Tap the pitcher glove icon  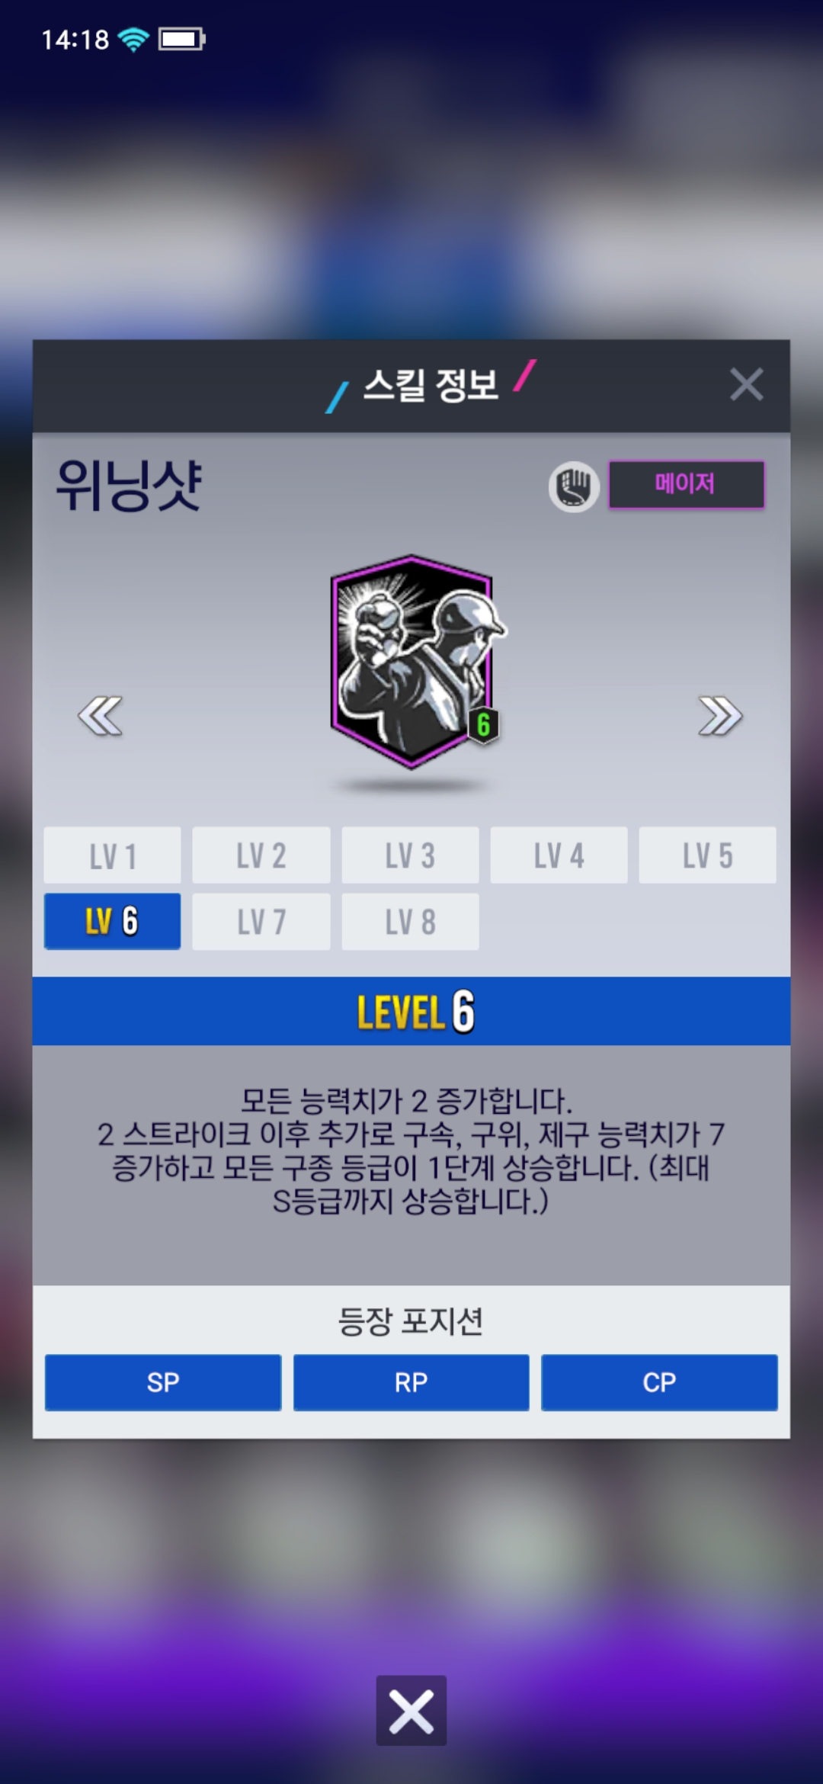pos(574,486)
